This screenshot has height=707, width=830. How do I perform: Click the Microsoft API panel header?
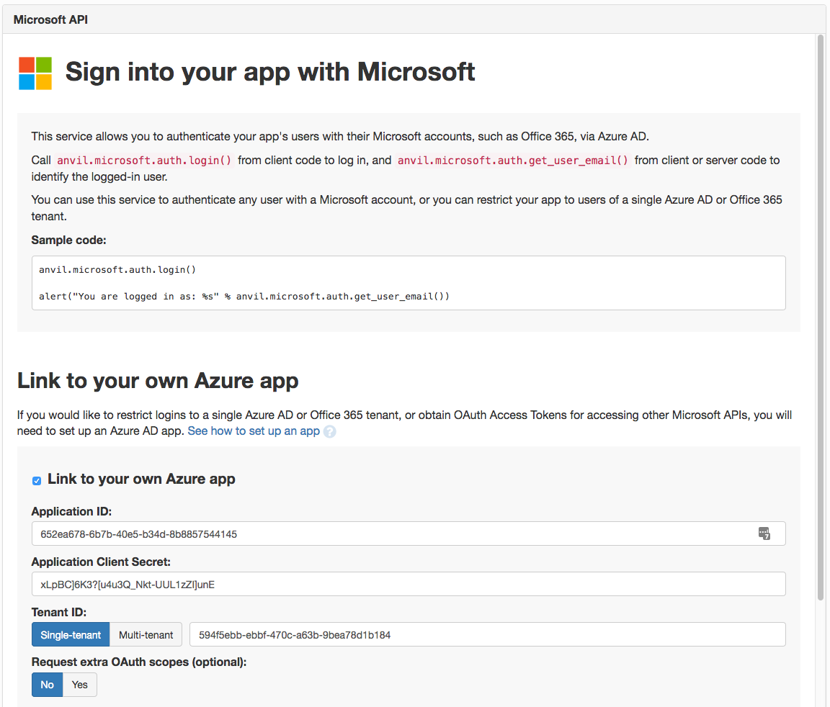click(50, 19)
